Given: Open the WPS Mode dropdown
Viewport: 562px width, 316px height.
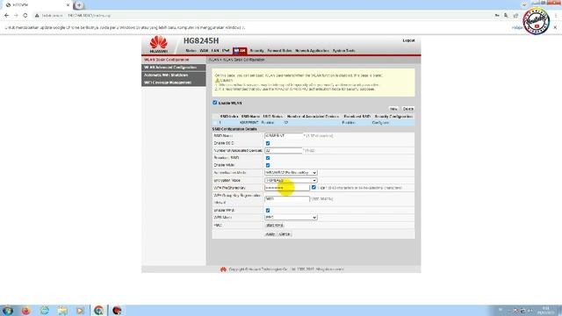Looking at the screenshot, I should pos(291,218).
